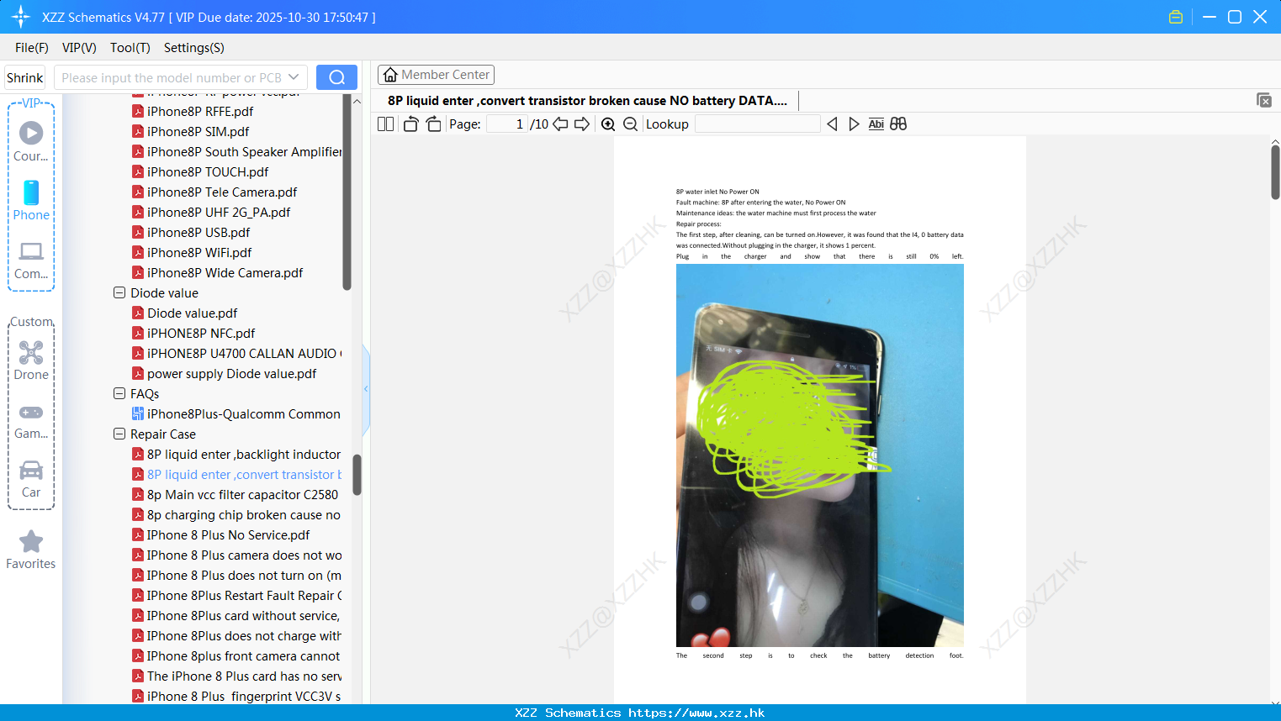Collapse the FAQs folder
The height and width of the screenshot is (721, 1281).
coord(119,393)
